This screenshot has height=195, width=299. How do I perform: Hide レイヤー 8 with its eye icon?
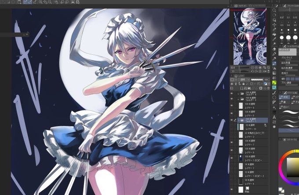pyautogui.click(x=232, y=106)
